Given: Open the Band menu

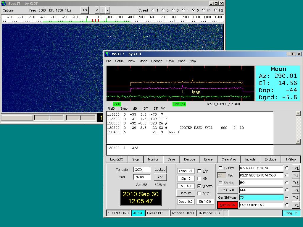Looking at the screenshot, I should point(181,61).
